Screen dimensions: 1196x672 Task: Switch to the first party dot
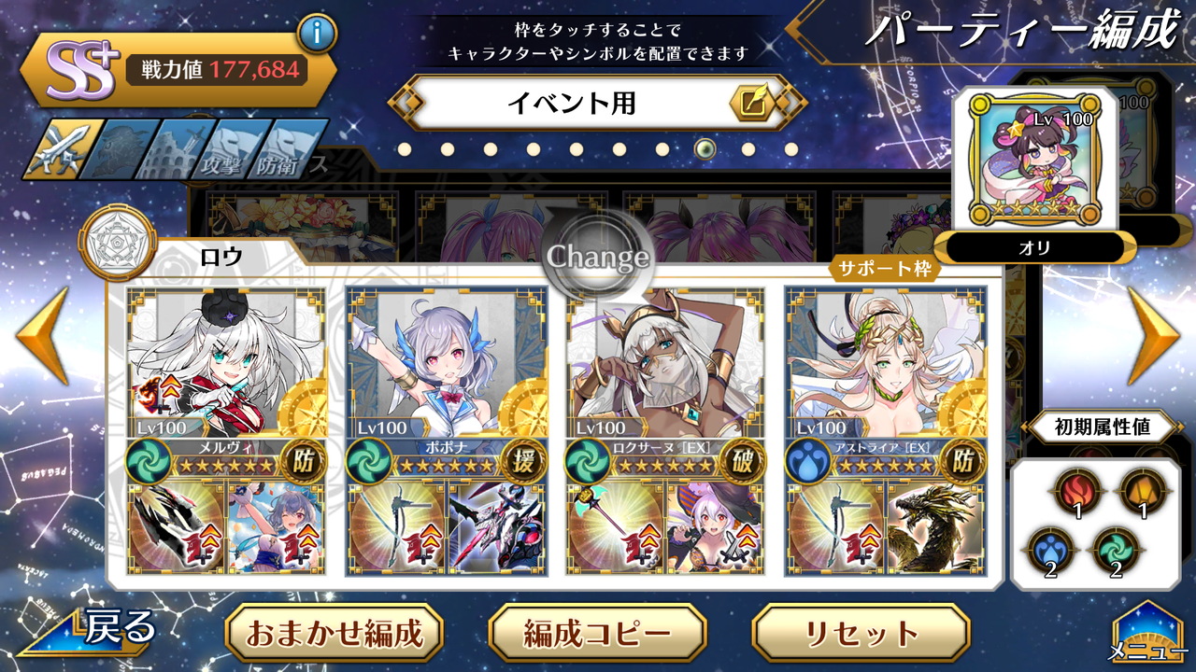point(404,149)
